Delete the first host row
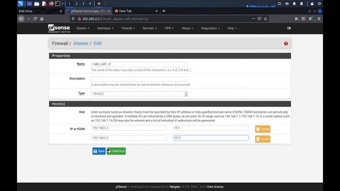340x191 pixels. click(x=262, y=129)
